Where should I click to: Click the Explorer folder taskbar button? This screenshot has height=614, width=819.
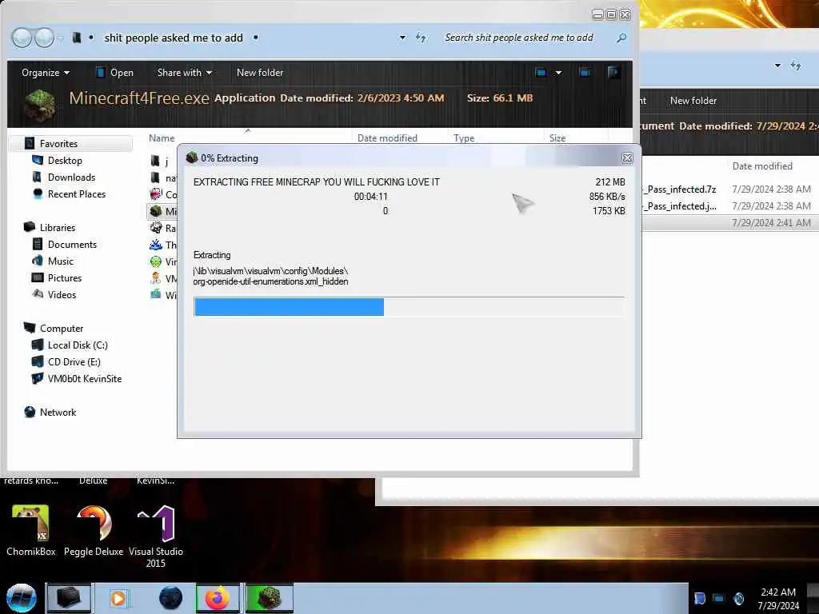pos(69,598)
